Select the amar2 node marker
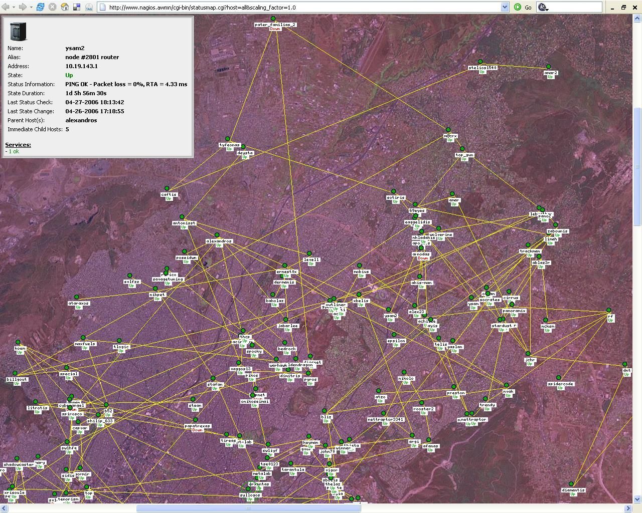 (549, 67)
